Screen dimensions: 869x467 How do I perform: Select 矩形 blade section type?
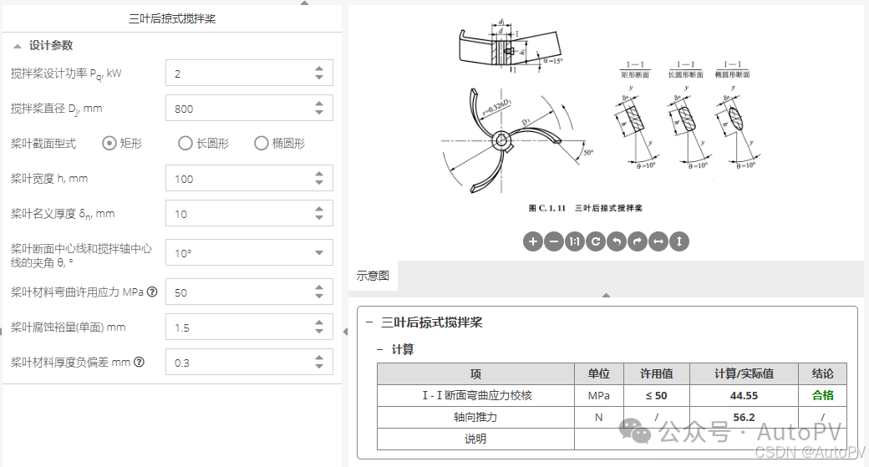point(109,144)
